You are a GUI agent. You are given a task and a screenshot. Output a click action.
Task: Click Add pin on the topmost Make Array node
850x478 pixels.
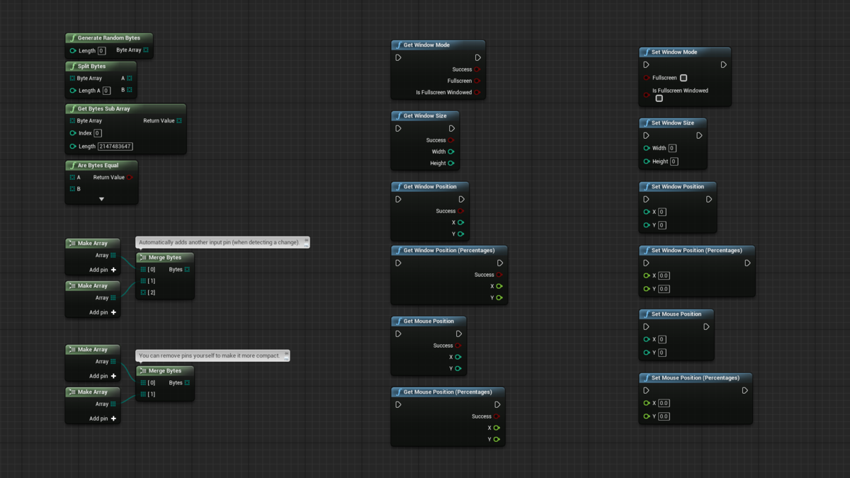[103, 270]
